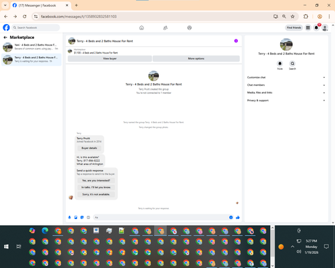
Task: Expand the Chat members section
Action: click(286, 85)
